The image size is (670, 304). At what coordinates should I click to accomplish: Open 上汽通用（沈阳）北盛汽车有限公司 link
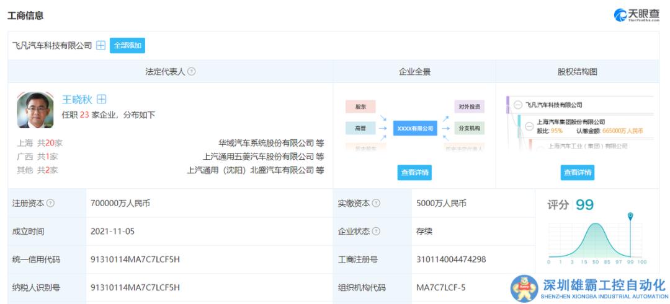[251, 170]
